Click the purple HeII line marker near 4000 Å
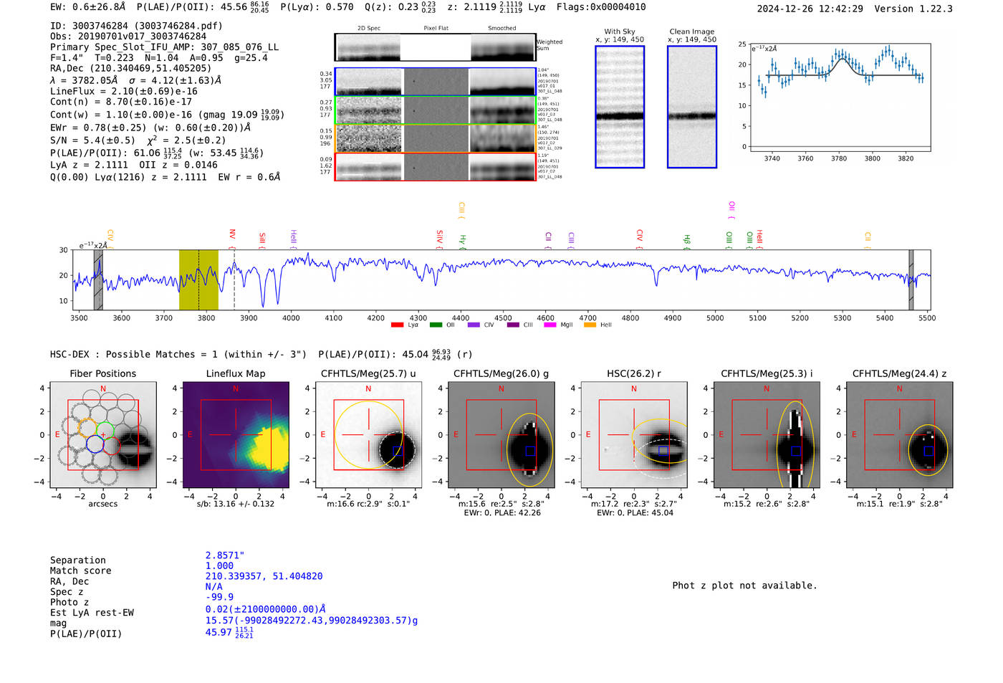 point(294,239)
